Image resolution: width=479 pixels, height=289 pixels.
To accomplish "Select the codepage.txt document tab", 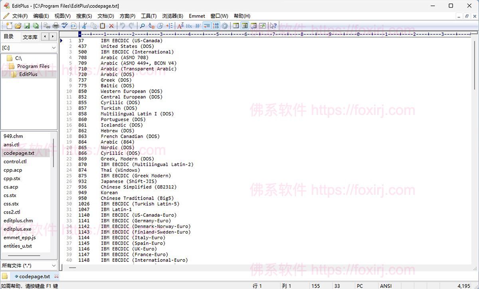I will point(34,276).
